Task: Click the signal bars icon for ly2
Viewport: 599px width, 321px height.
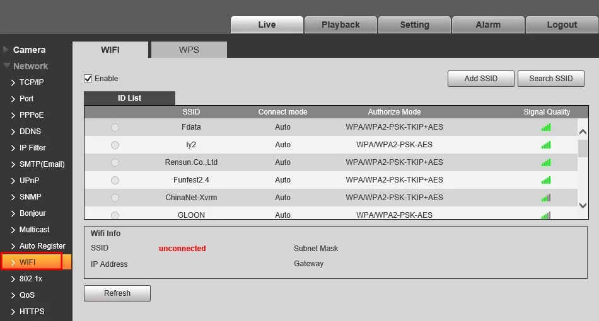Action: (x=546, y=145)
